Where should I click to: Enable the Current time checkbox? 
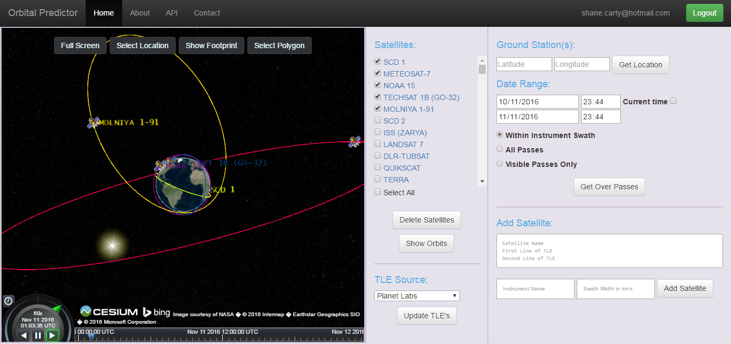673,101
